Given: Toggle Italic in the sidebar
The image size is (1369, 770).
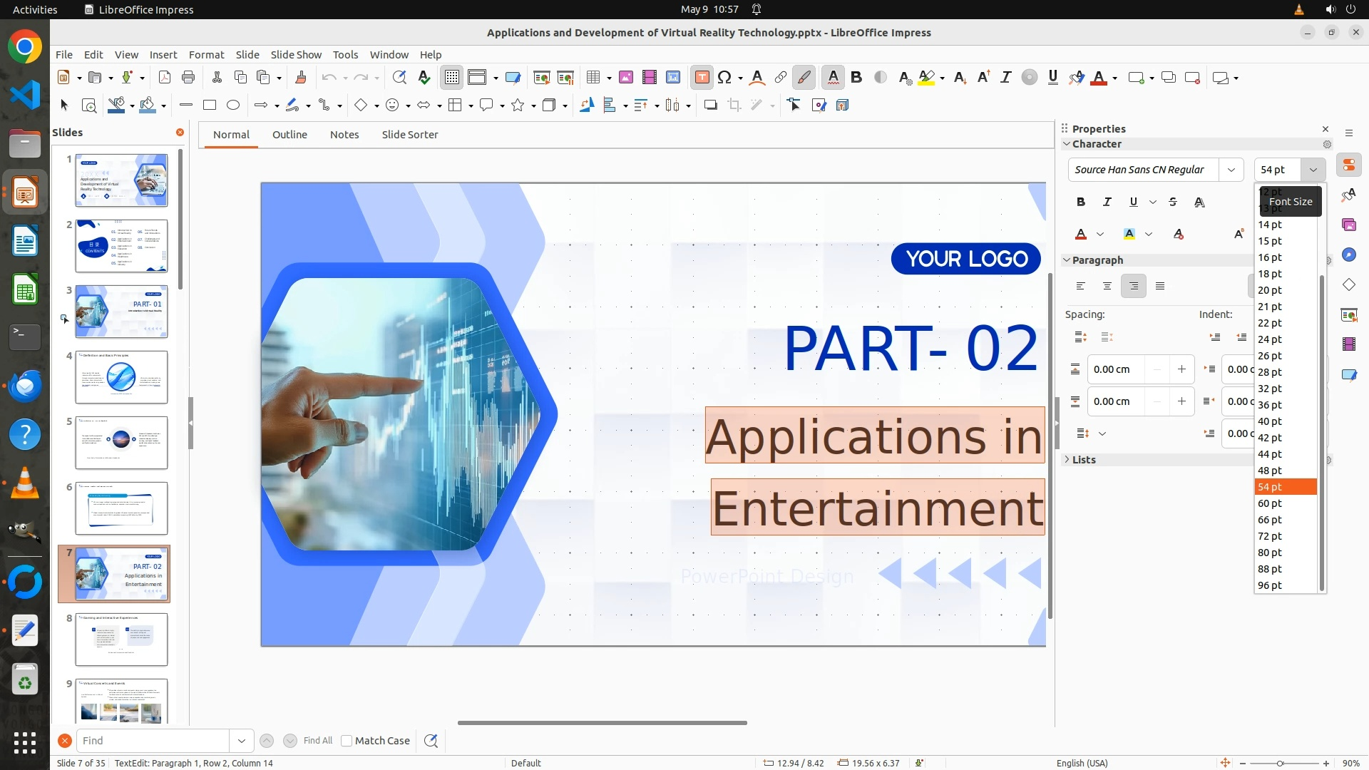Looking at the screenshot, I should pyautogui.click(x=1107, y=202).
